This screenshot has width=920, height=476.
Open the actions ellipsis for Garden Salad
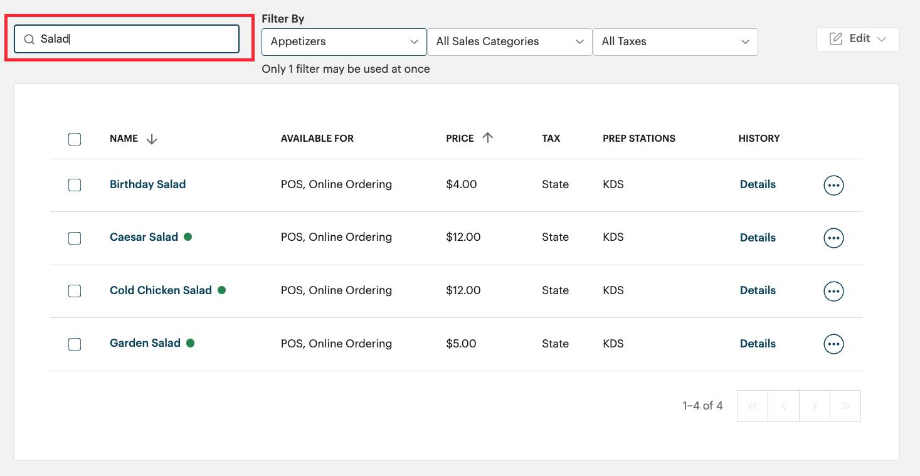pos(833,344)
